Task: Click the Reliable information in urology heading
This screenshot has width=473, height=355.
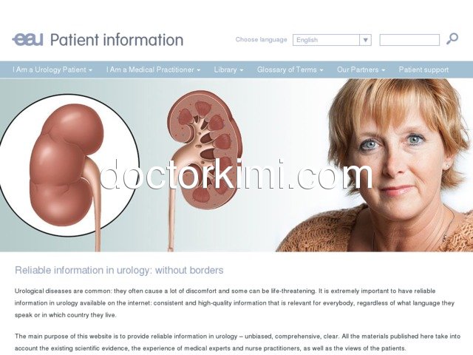Action: coord(119,270)
